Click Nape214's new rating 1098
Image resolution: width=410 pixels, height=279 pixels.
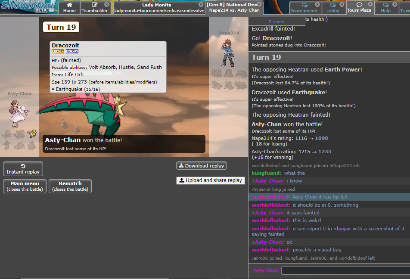[x=321, y=138]
